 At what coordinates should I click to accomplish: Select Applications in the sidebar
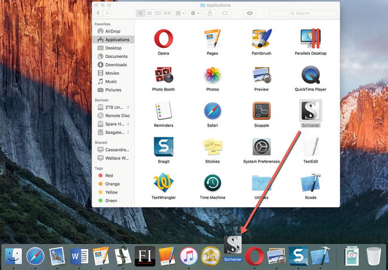114,39
